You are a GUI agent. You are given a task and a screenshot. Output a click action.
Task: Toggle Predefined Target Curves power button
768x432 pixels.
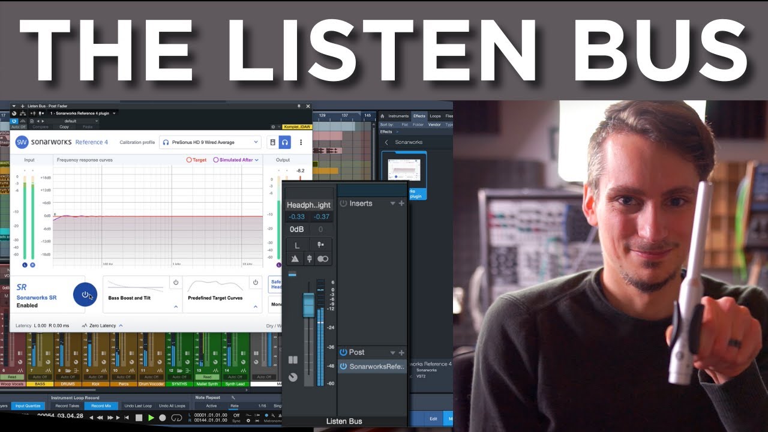[256, 282]
